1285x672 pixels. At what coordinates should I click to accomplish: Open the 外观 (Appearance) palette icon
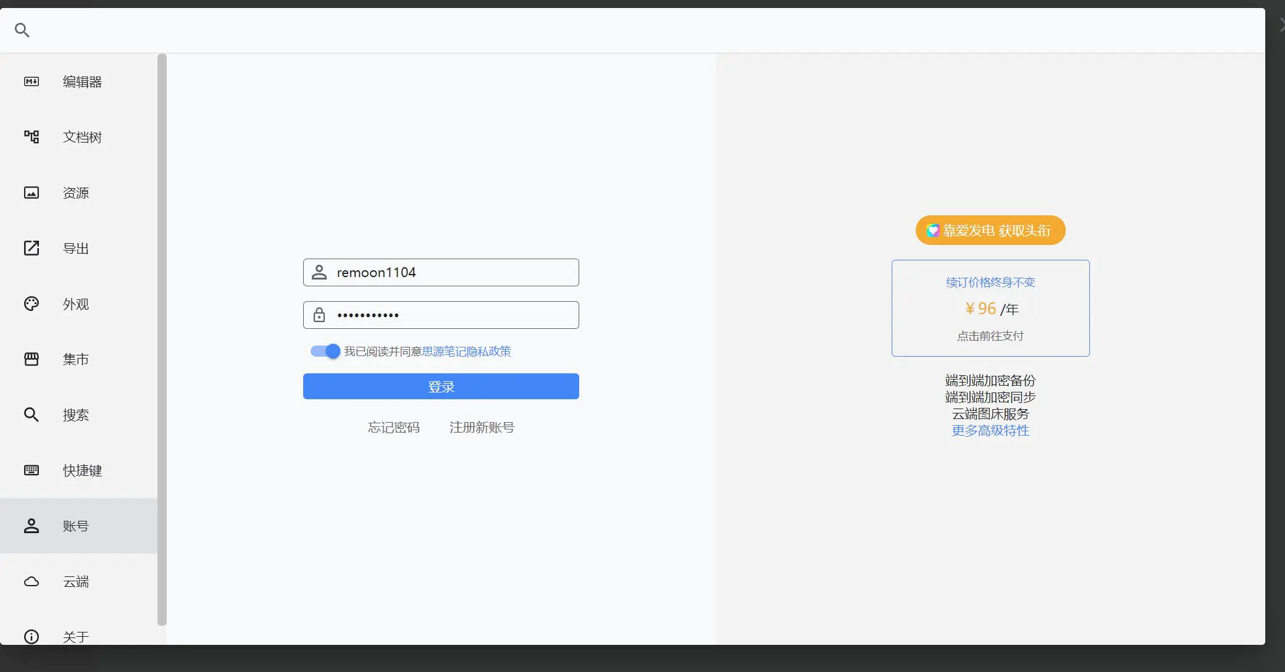31,304
